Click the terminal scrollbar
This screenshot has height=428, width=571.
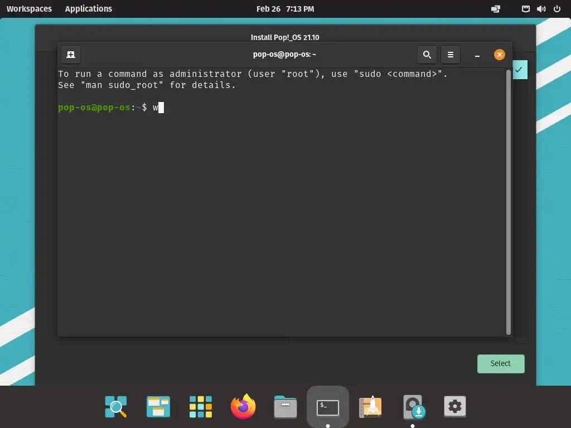[509, 202]
